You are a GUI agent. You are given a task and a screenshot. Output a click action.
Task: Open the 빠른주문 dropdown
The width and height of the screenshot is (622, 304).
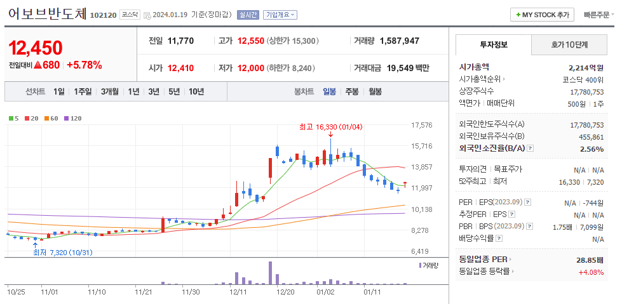click(x=598, y=15)
